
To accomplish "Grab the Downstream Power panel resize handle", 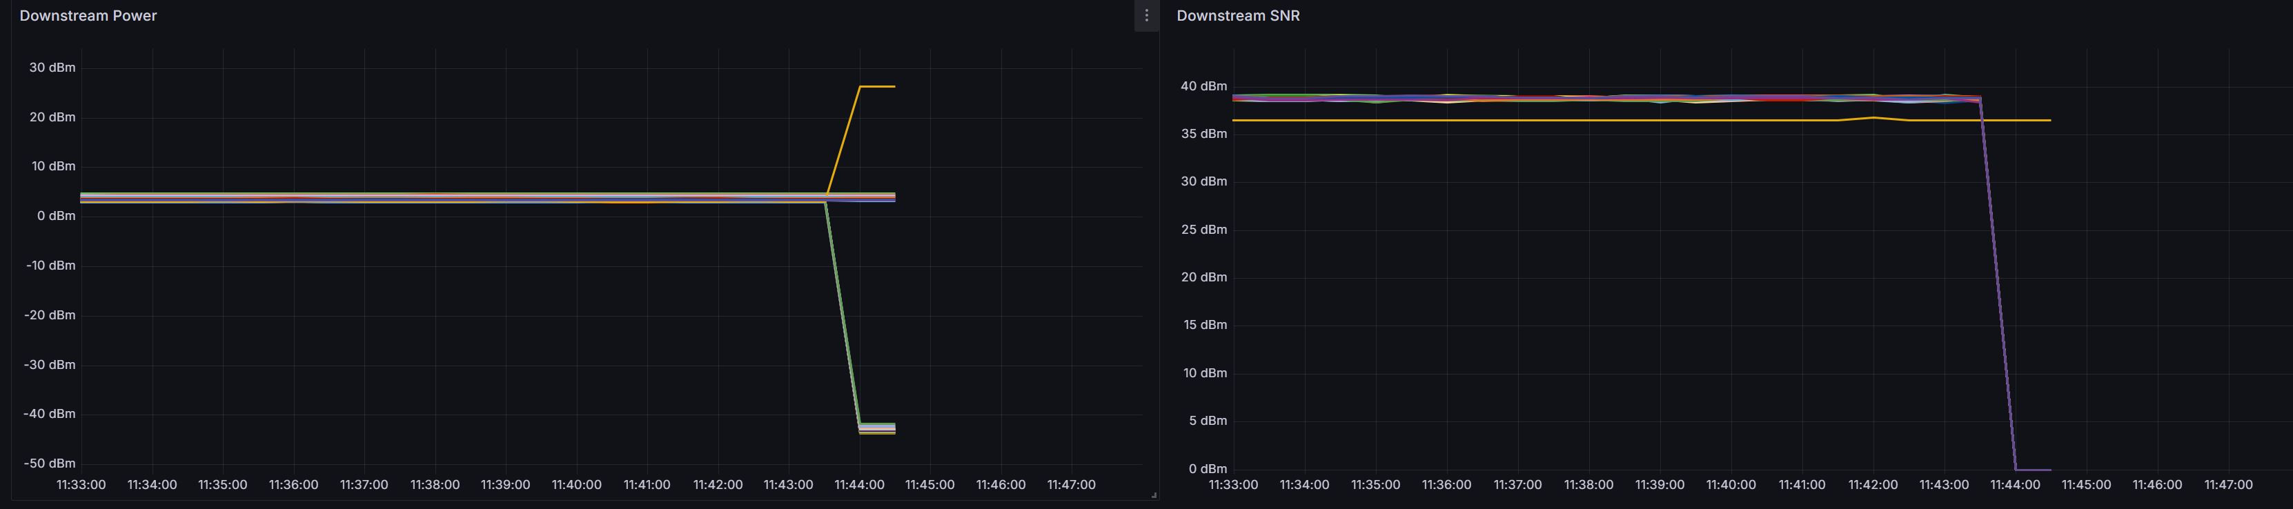I will click(x=1154, y=496).
